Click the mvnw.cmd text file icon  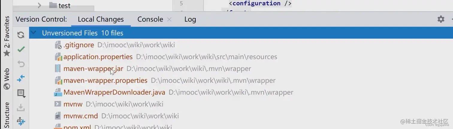(58, 116)
